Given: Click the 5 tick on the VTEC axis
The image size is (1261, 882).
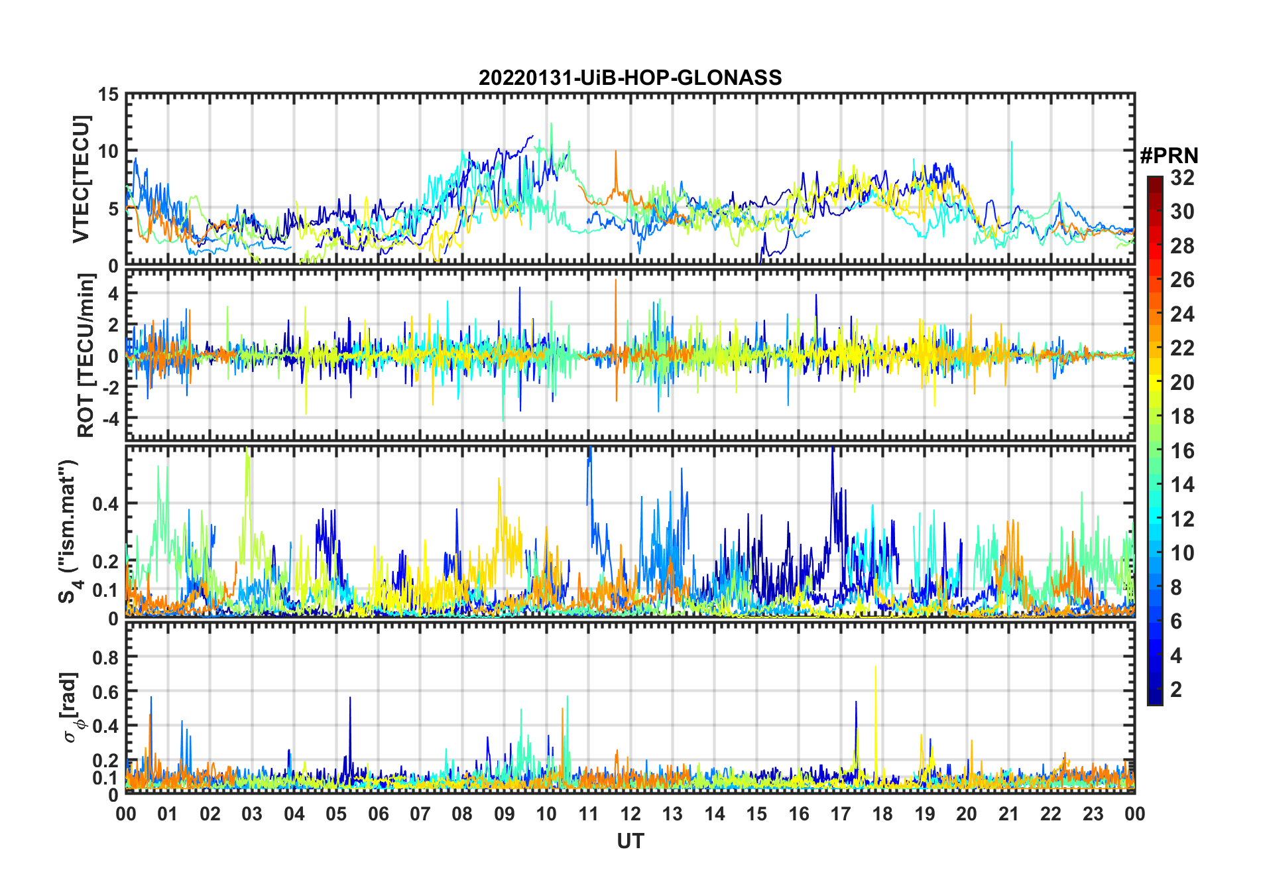Looking at the screenshot, I should 114,209.
